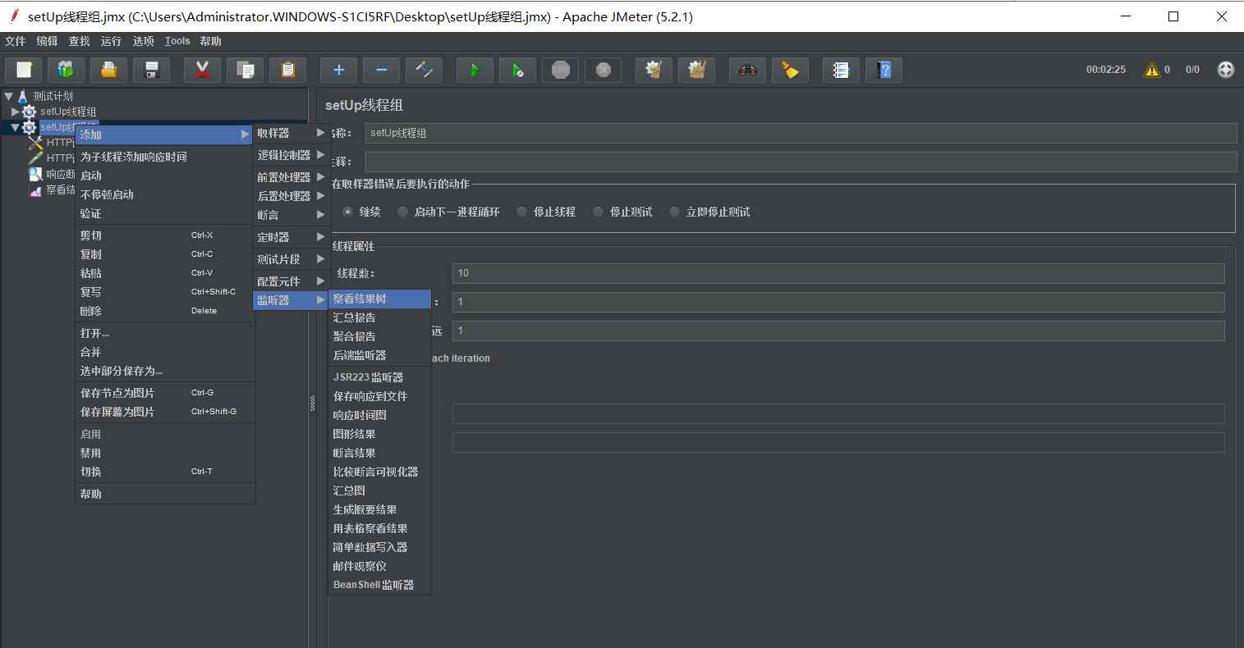This screenshot has width=1244, height=648.
Task: Click 不停顿启动 in context menu
Action: (164, 194)
